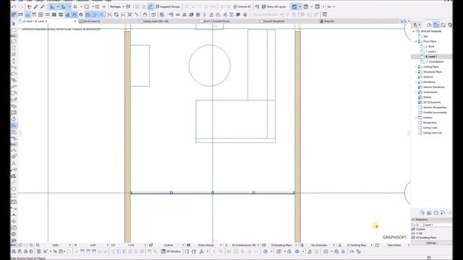Image resolution: width=463 pixels, height=260 pixels.
Task: Select the Fill tool in the toolbox
Action: tap(14, 176)
